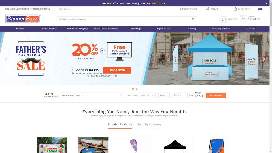The height and width of the screenshot is (153, 272).
Task: Switch to the Shop by Category tab
Action: click(149, 124)
